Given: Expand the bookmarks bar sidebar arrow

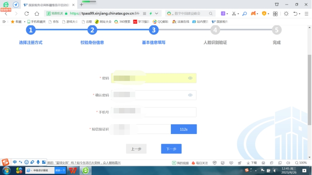Looking at the screenshot, I should tap(4, 22).
